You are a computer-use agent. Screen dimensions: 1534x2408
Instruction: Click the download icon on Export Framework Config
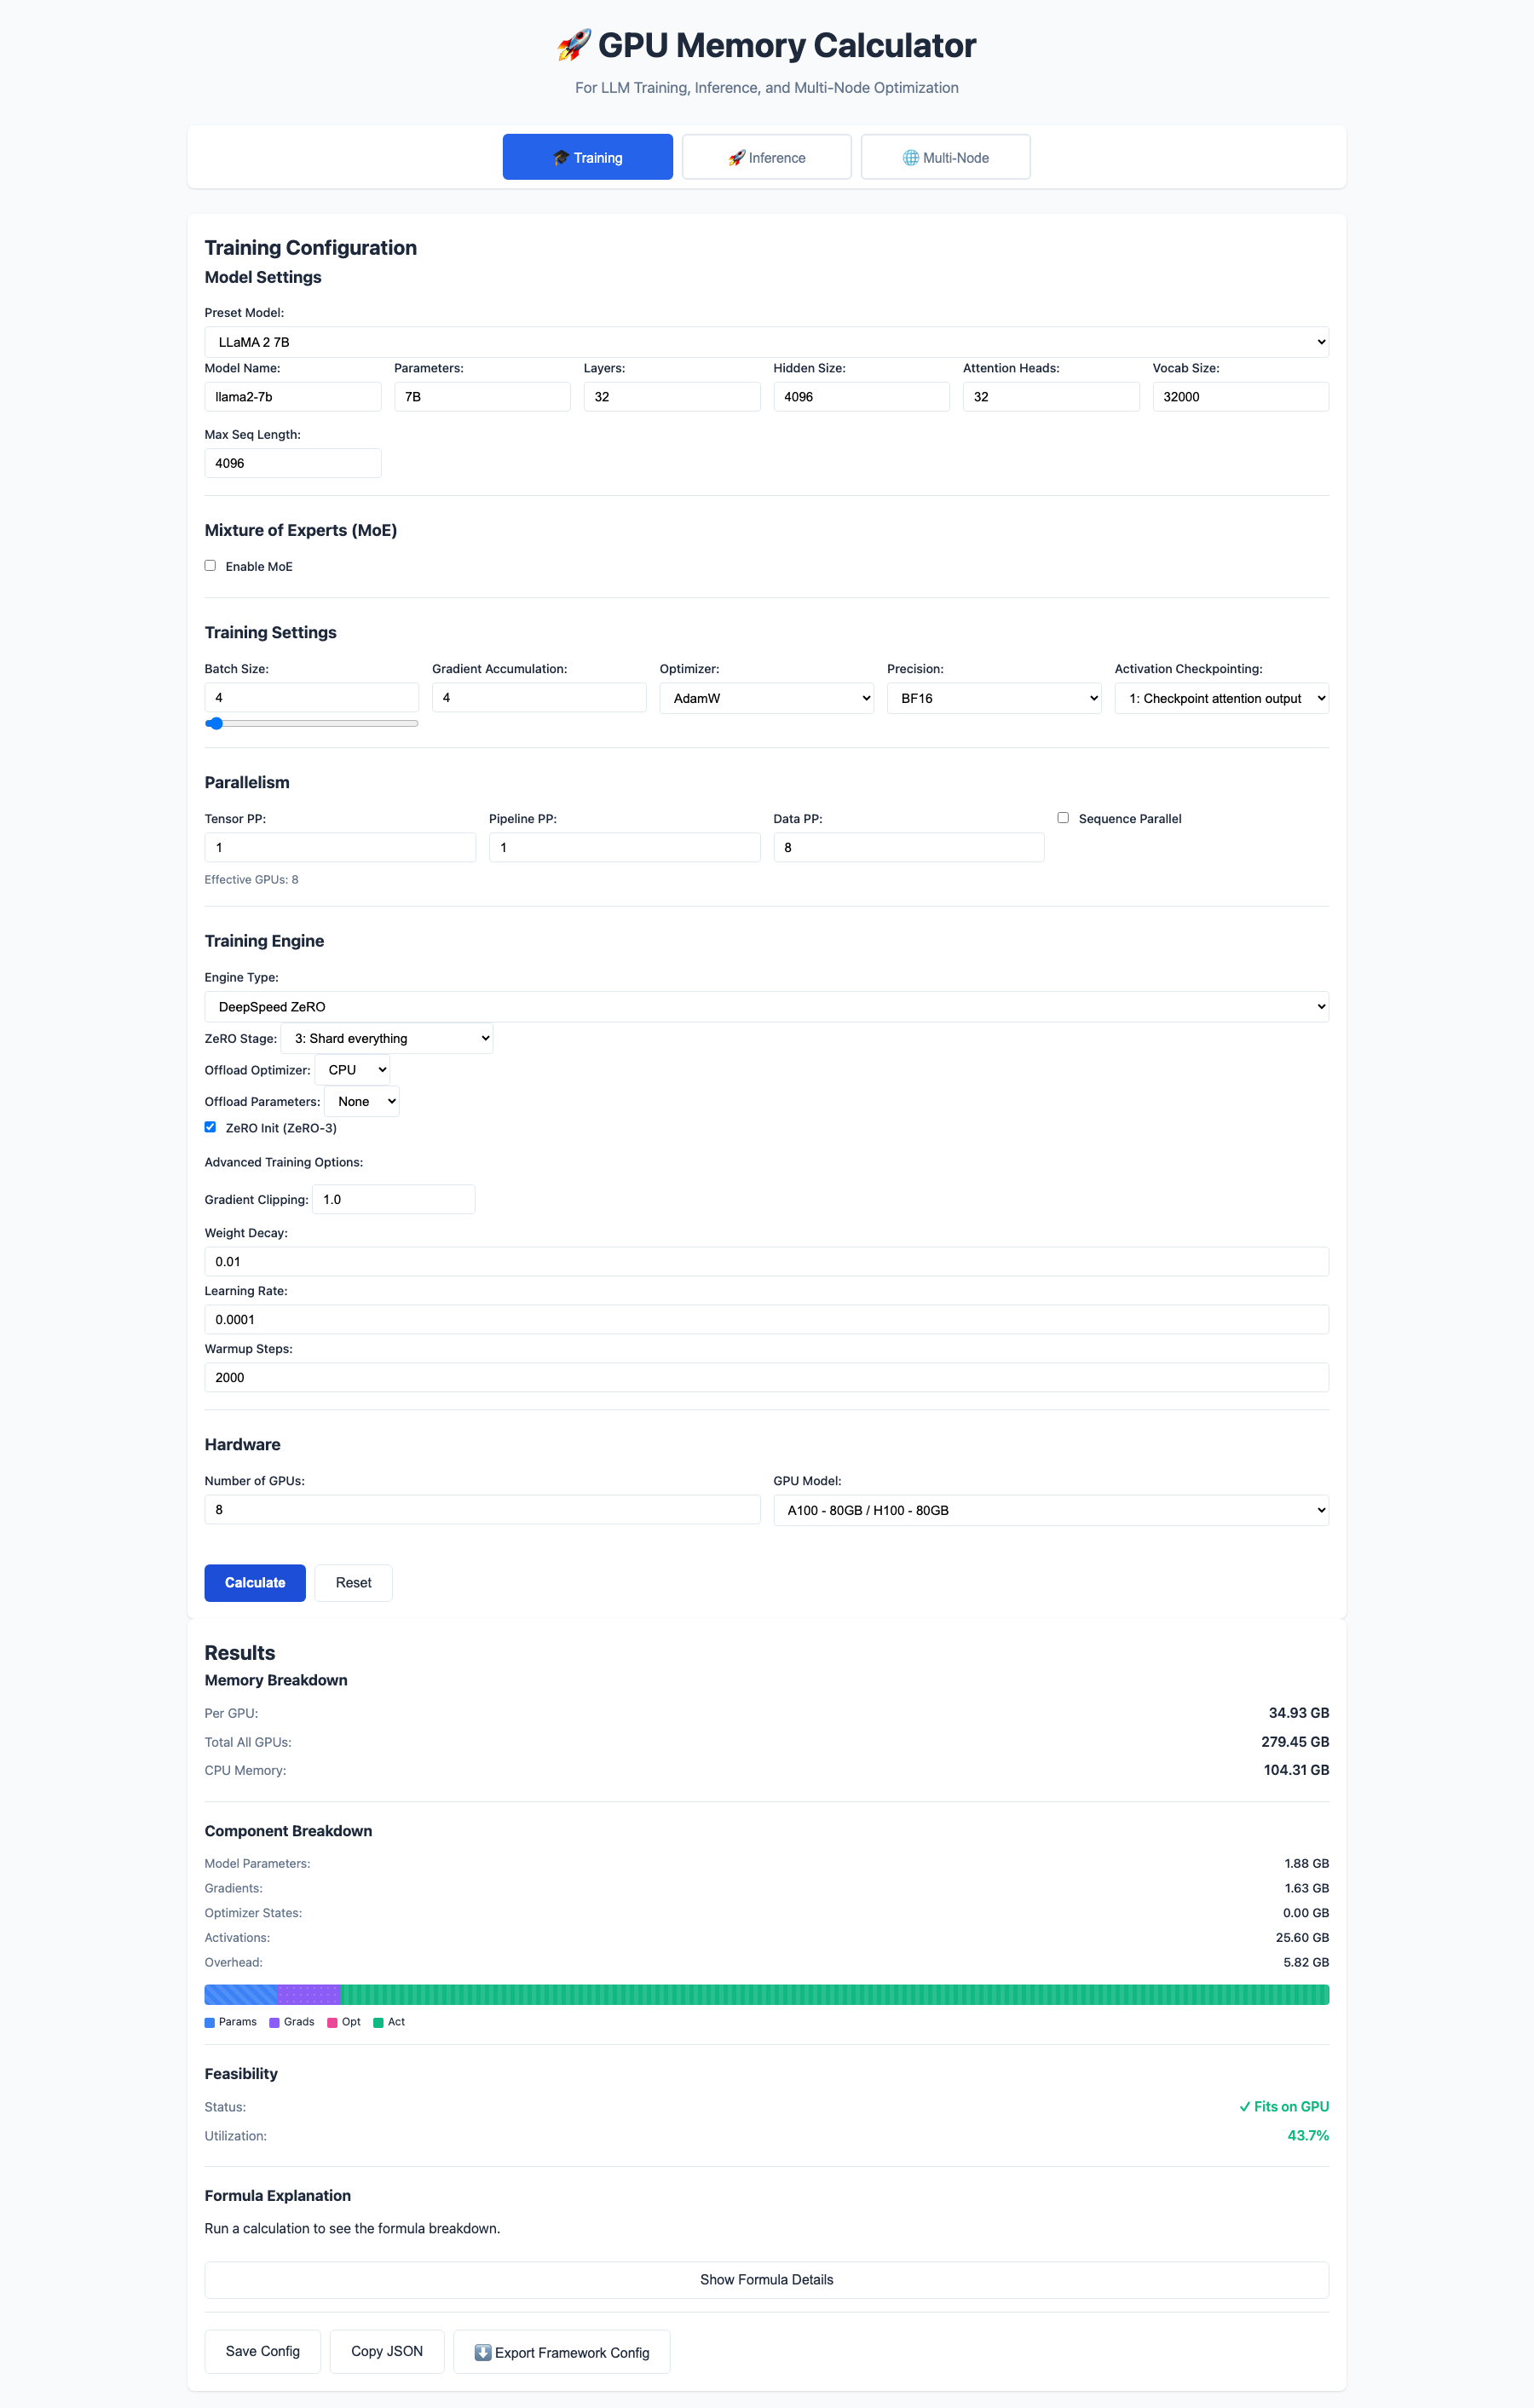[483, 2352]
